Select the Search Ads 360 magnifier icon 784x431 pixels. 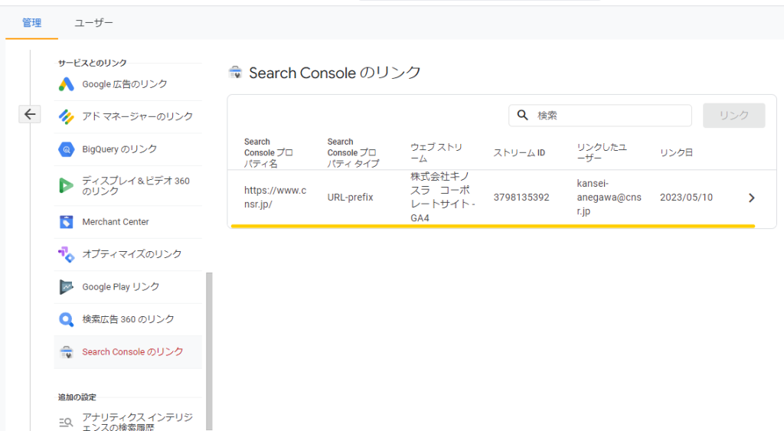tap(66, 319)
